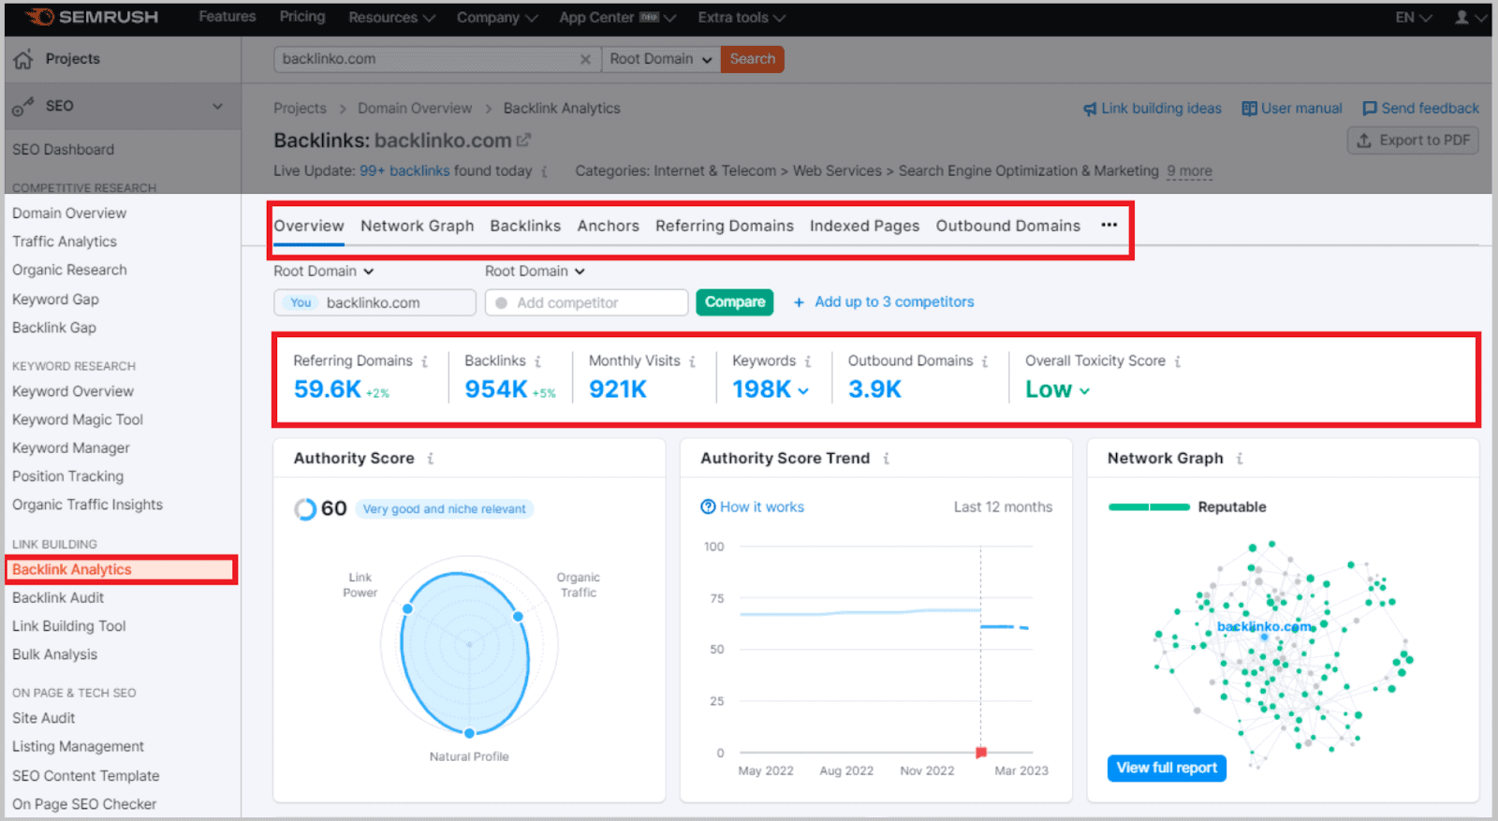
Task: Click the backlinko.com domain search field
Action: 438,59
